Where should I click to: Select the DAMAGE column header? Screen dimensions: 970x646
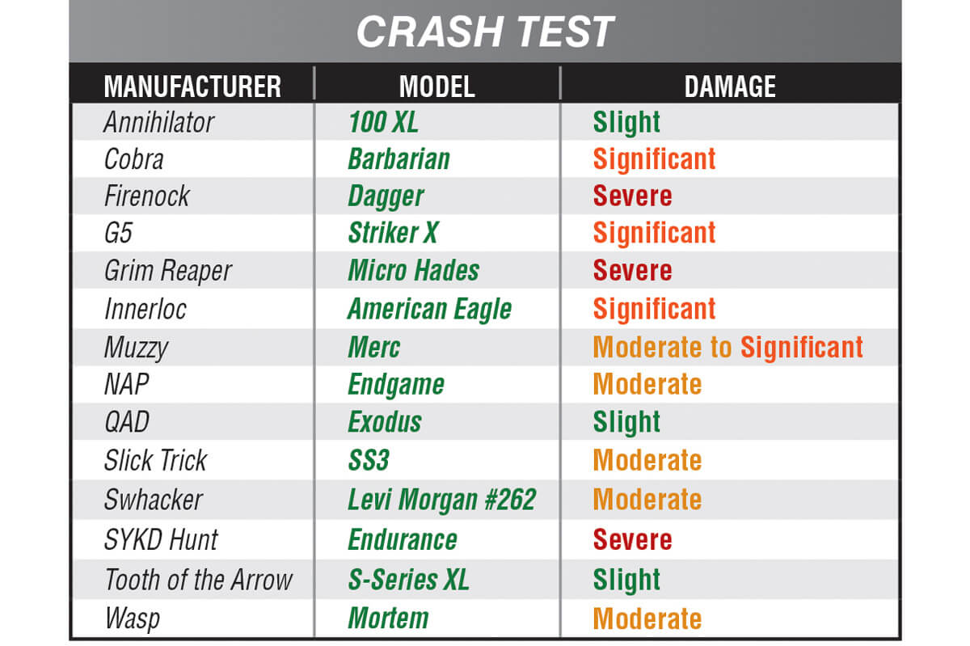point(730,87)
